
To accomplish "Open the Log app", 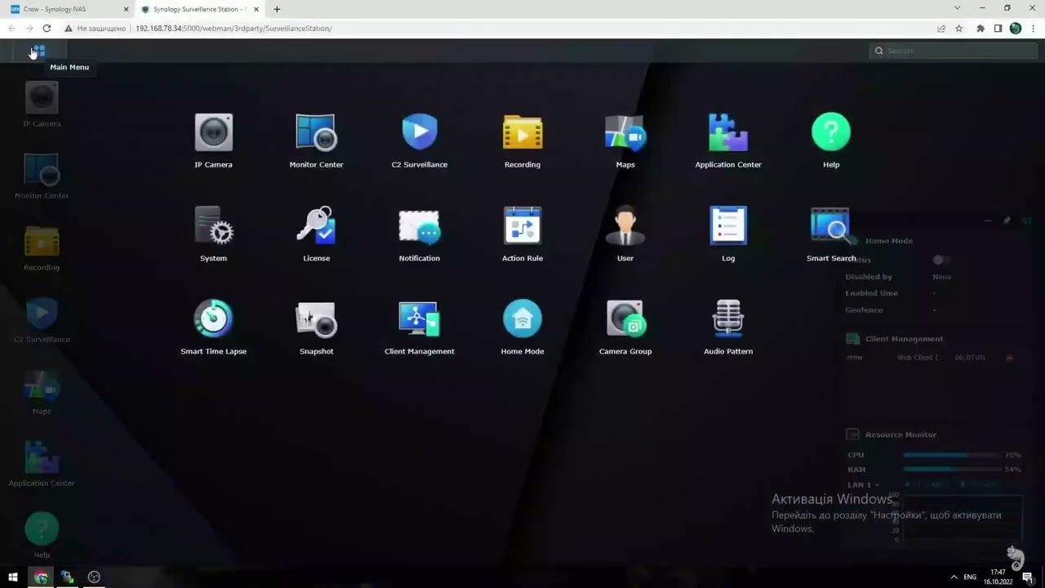I will (728, 234).
